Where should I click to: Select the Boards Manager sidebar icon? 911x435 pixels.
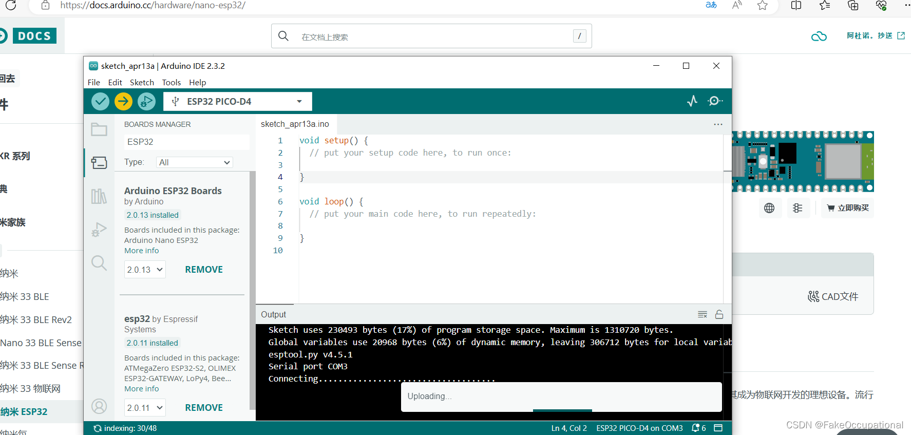point(99,163)
